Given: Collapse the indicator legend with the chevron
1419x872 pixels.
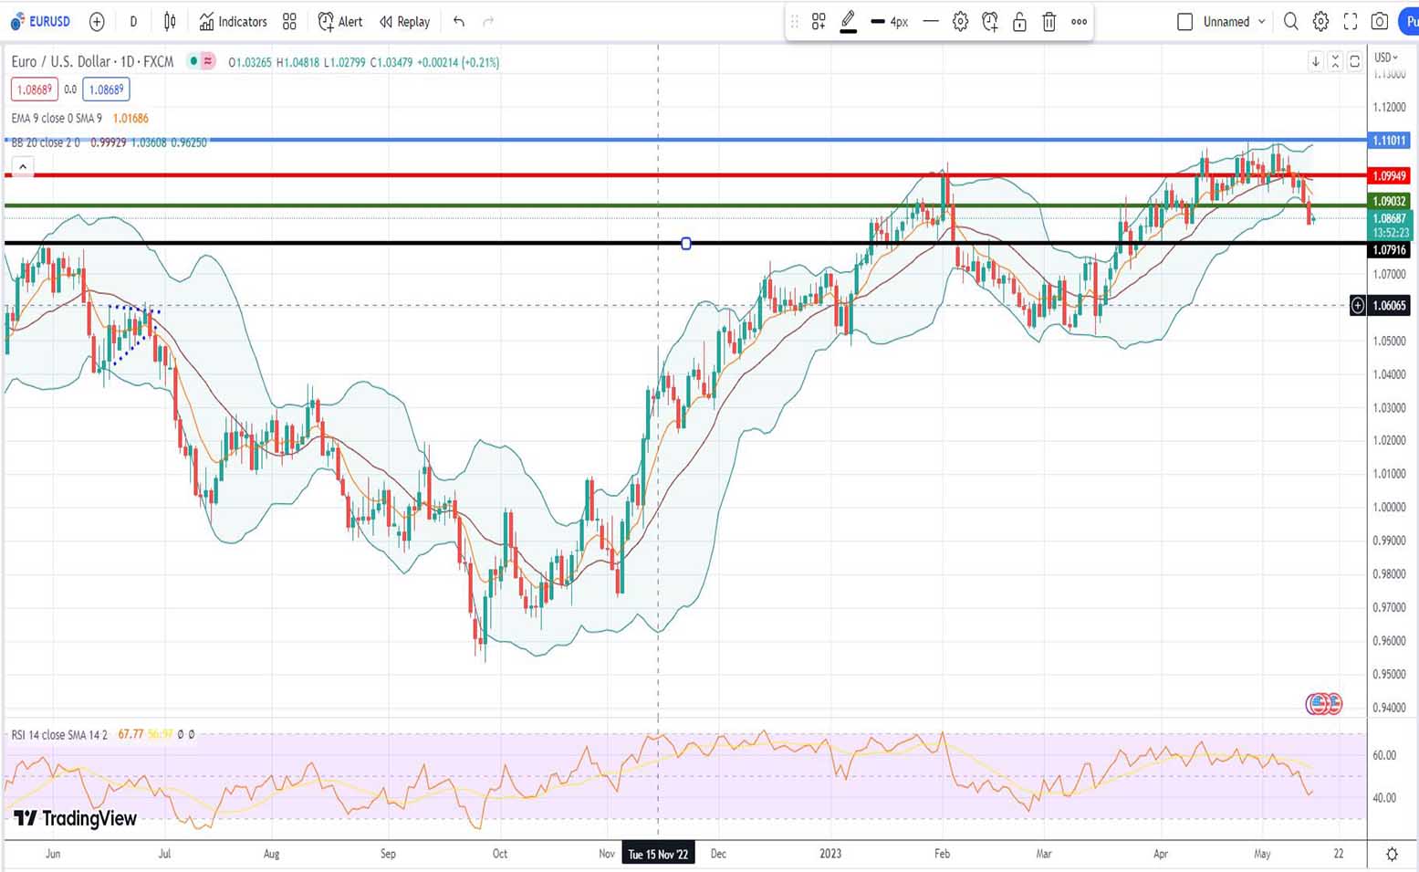Looking at the screenshot, I should (x=23, y=166).
